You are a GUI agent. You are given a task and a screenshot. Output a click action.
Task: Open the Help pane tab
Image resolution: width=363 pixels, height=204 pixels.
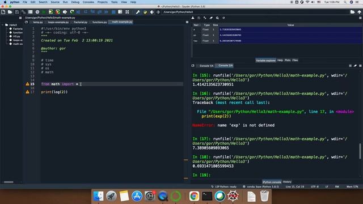click(x=280, y=60)
